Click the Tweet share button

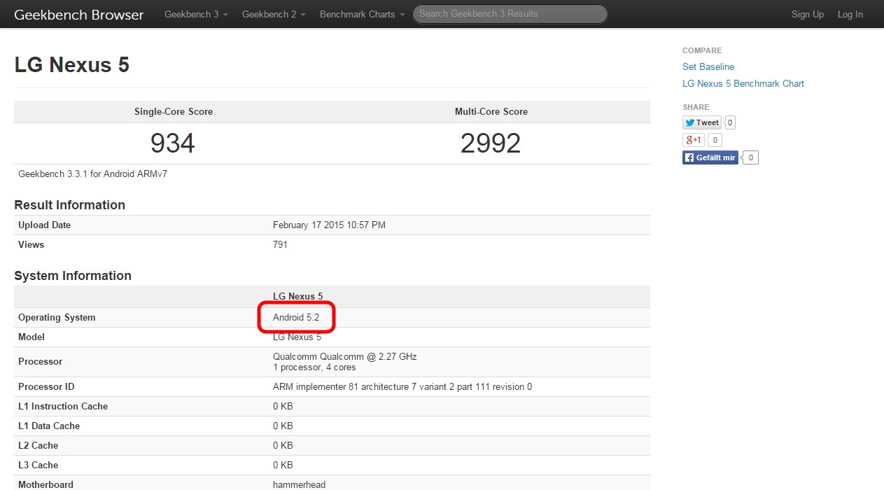pyautogui.click(x=701, y=122)
